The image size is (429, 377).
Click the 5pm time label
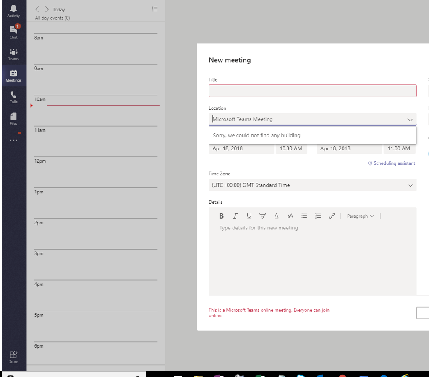39,315
